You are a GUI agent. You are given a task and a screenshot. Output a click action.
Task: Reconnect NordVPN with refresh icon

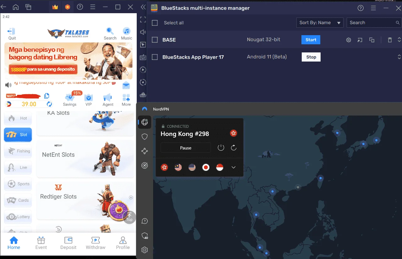(234, 148)
